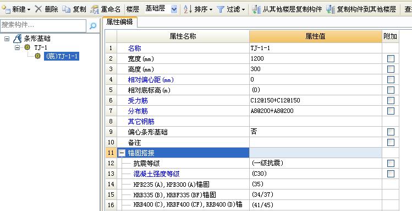
Task: Switch to the 属性编辑 tab
Action: point(119,22)
